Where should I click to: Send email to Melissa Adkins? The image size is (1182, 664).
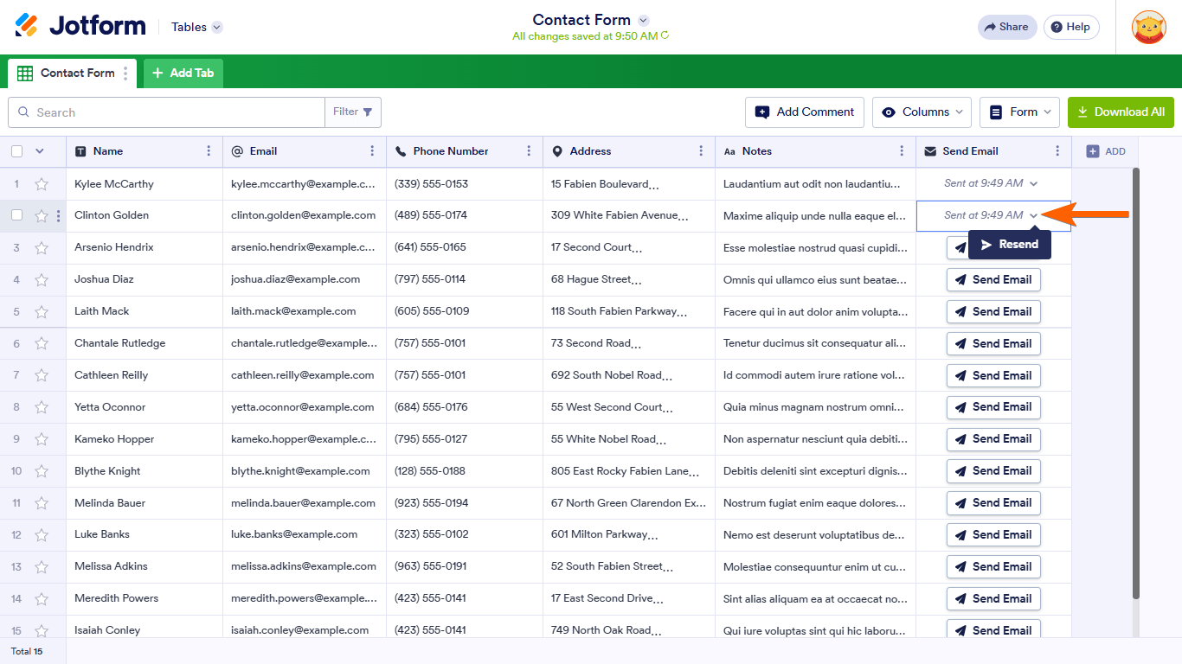point(993,567)
